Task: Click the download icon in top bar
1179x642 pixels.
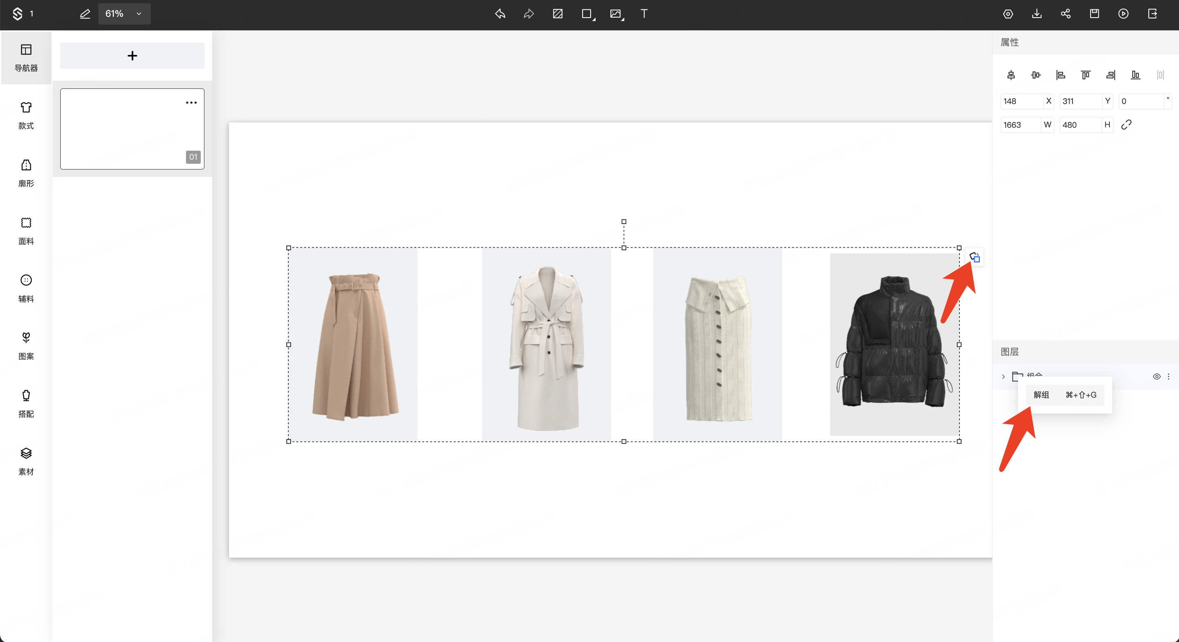Action: [x=1037, y=14]
